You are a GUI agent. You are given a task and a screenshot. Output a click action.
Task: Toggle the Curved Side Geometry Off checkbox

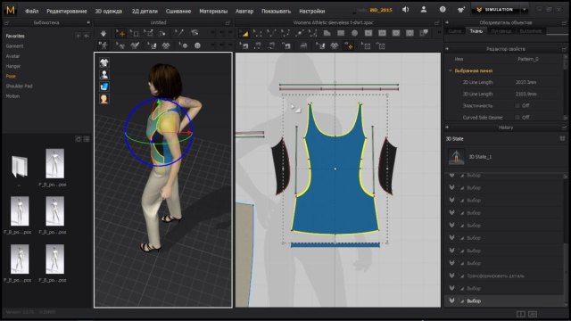[517, 117]
